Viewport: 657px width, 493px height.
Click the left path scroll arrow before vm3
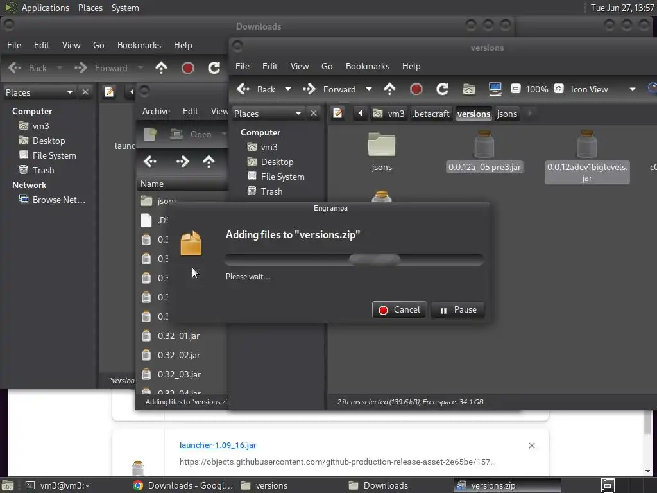(x=361, y=113)
